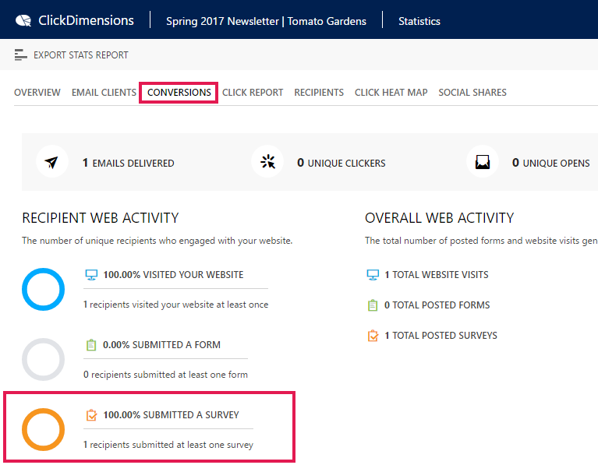Click 100.00% Submitted A Survey heading
The image size is (598, 465).
tap(171, 415)
